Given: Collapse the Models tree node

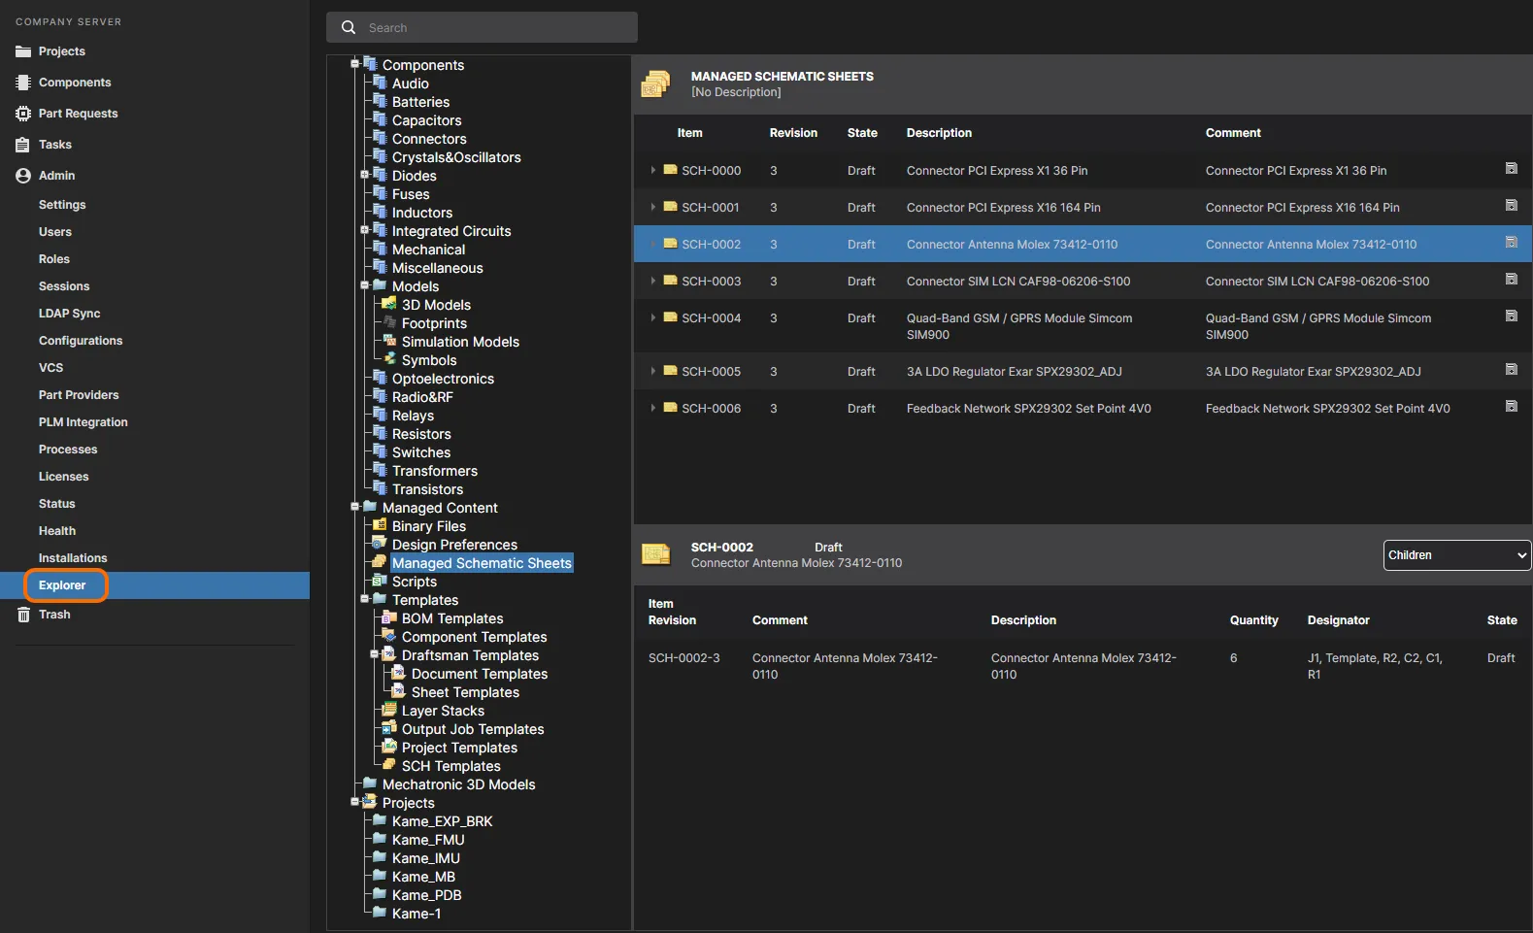Looking at the screenshot, I should pos(365,285).
